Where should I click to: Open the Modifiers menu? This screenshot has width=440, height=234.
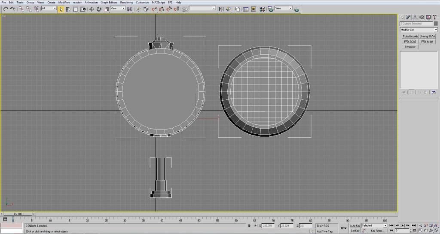[64, 2]
